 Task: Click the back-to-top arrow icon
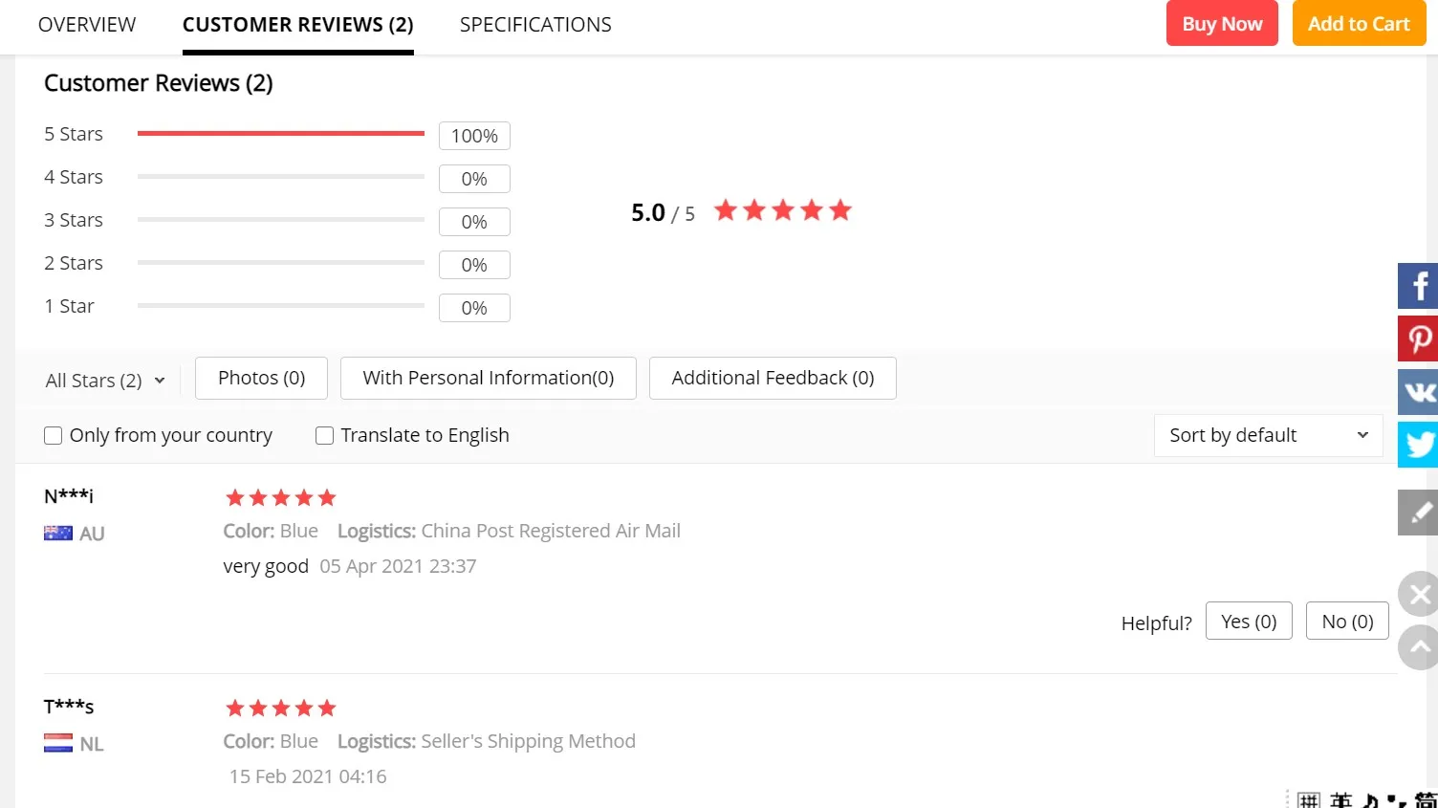(x=1419, y=647)
